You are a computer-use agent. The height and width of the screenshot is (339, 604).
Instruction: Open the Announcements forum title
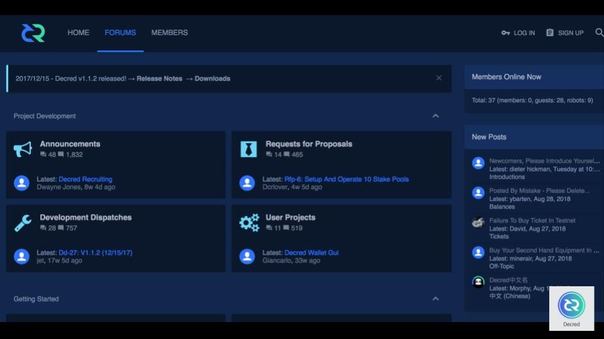click(70, 144)
